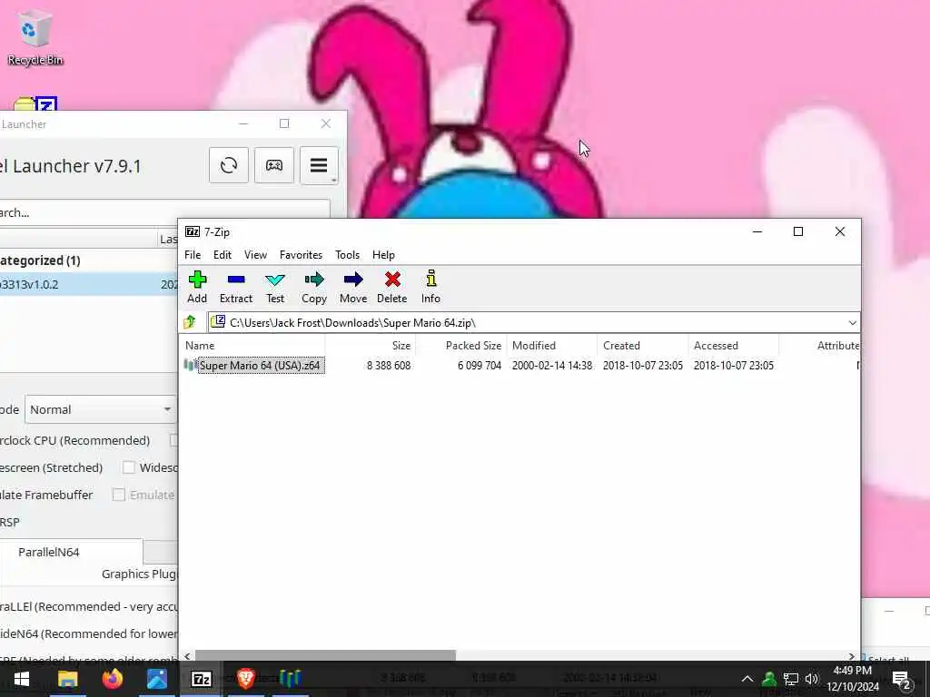
Task: Click the Launcher search field
Action: pyautogui.click(x=163, y=212)
